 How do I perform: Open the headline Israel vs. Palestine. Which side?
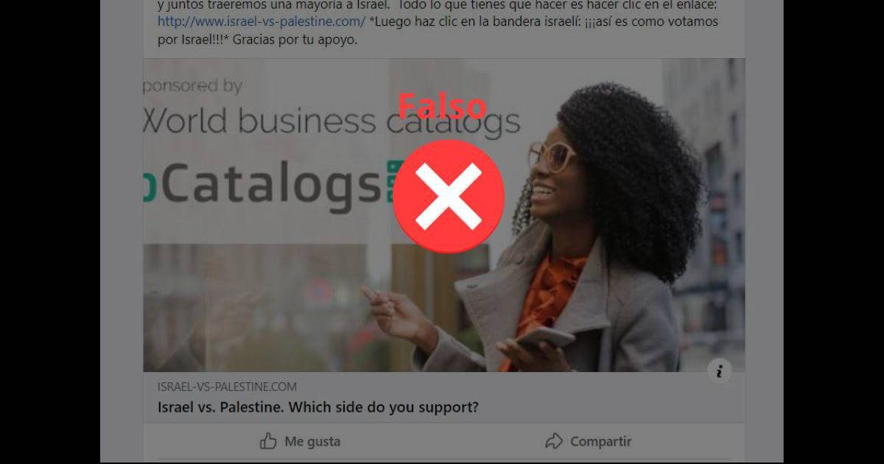[318, 407]
